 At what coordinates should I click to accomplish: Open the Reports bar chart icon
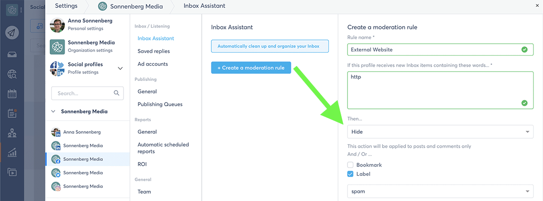click(x=12, y=153)
